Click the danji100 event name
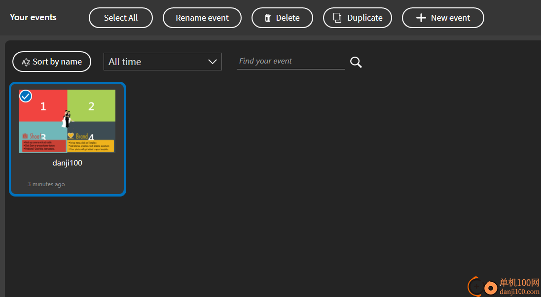The height and width of the screenshot is (297, 541). click(67, 163)
